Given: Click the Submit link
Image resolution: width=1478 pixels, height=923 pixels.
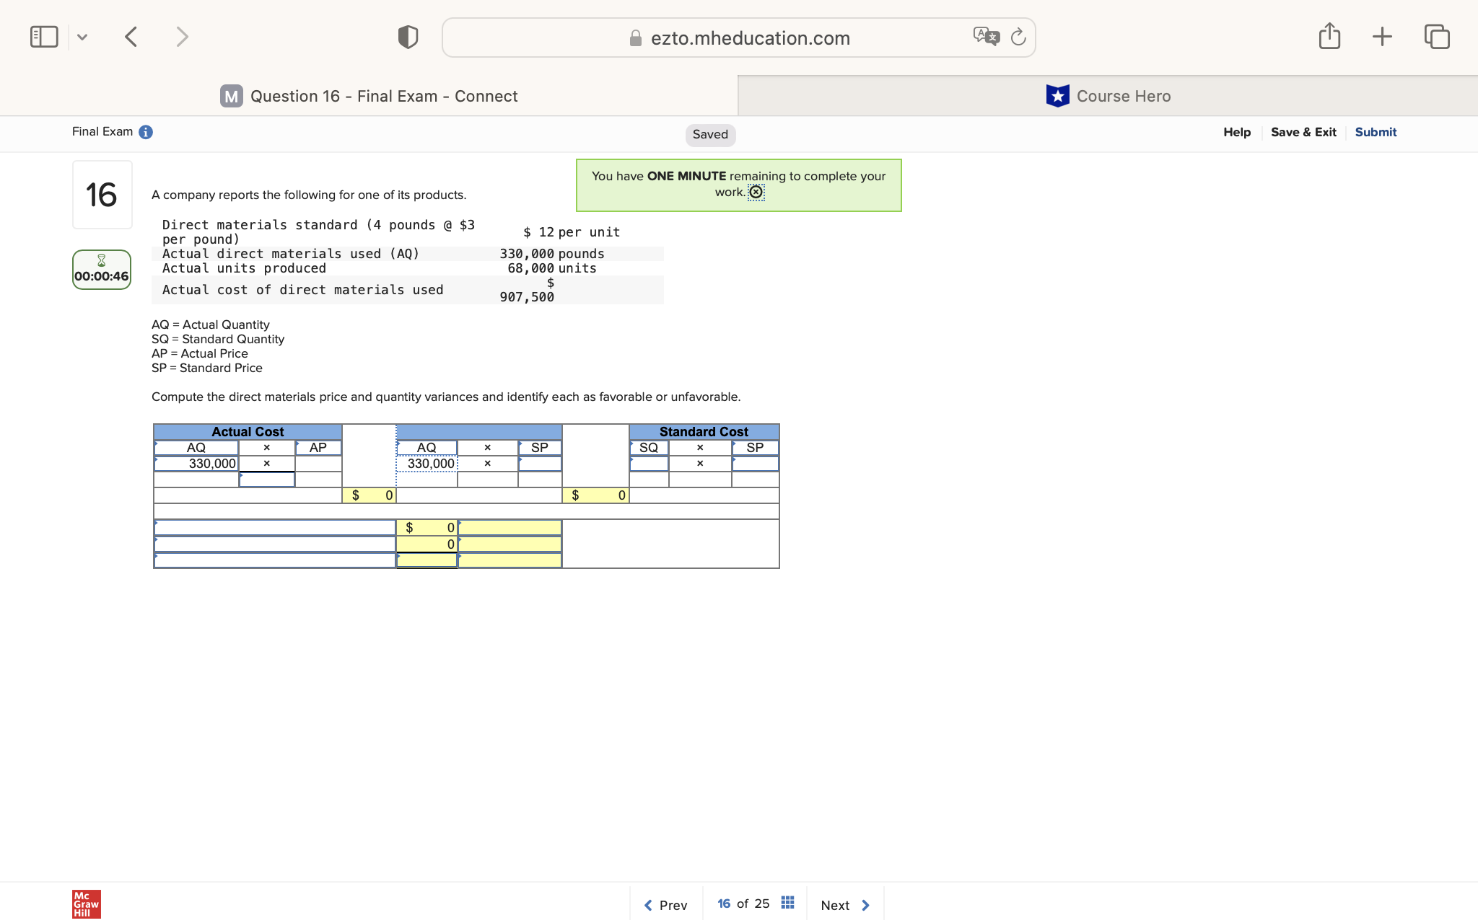Looking at the screenshot, I should (x=1376, y=132).
